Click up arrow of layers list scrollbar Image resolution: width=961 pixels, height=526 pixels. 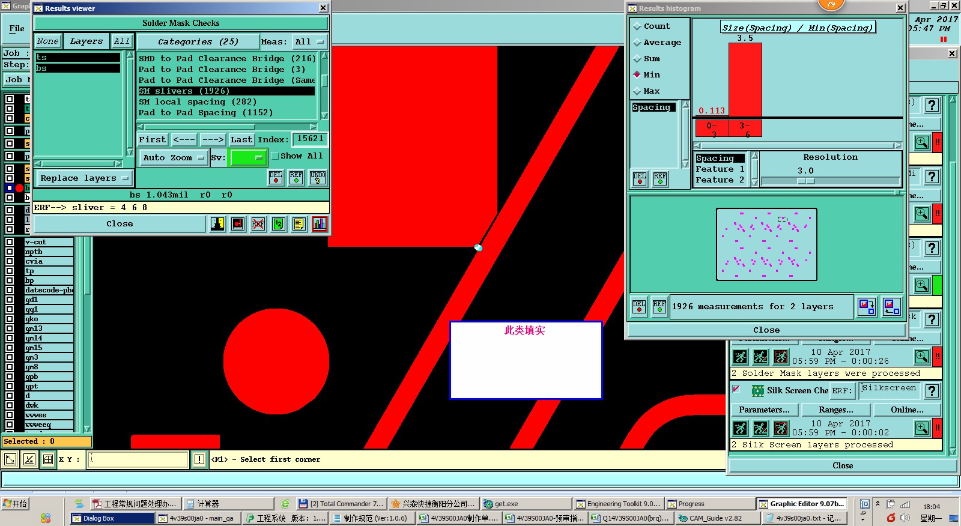[x=130, y=55]
